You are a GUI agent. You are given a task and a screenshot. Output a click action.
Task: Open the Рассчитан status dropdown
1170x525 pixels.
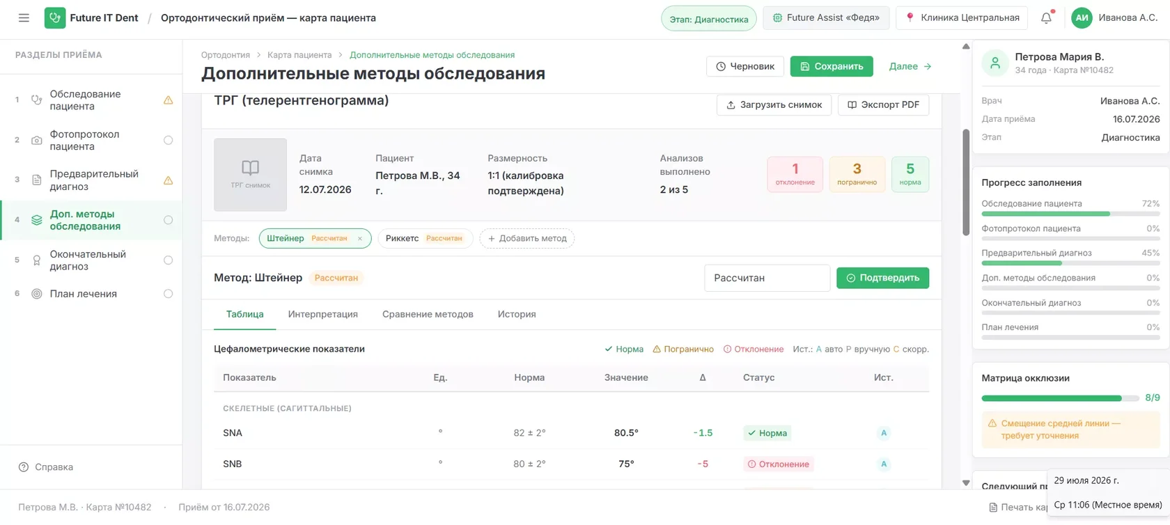tap(767, 278)
